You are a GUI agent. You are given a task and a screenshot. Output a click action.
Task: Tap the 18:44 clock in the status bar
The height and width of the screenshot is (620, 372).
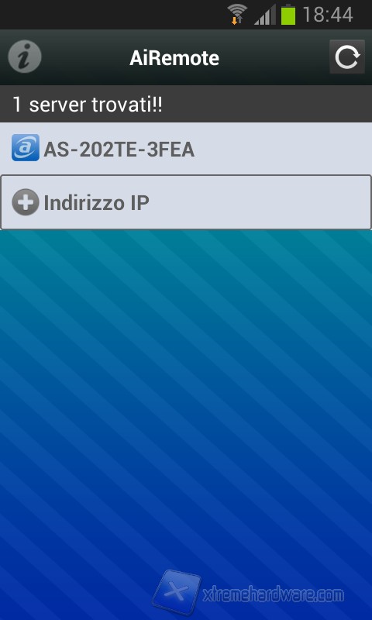tap(328, 15)
